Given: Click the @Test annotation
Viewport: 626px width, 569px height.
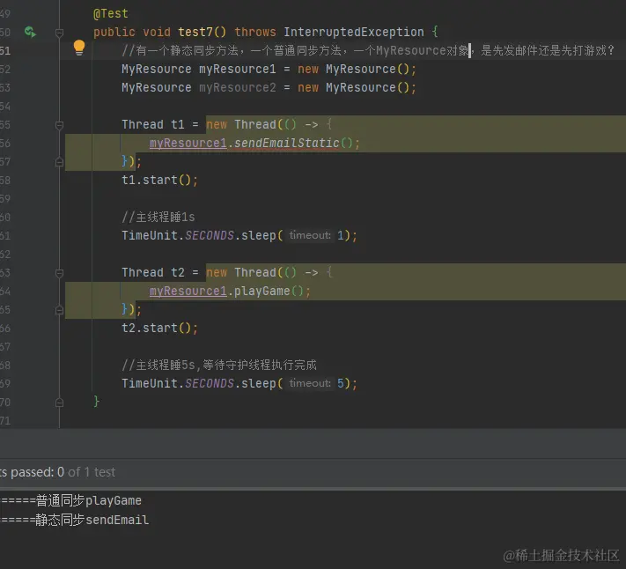Looking at the screenshot, I should (x=111, y=13).
